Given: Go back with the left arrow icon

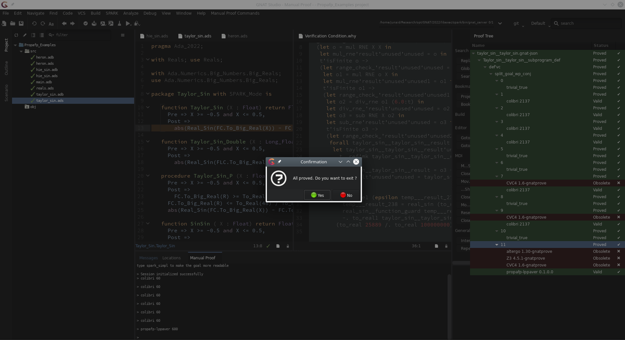Looking at the screenshot, I should [x=64, y=23].
